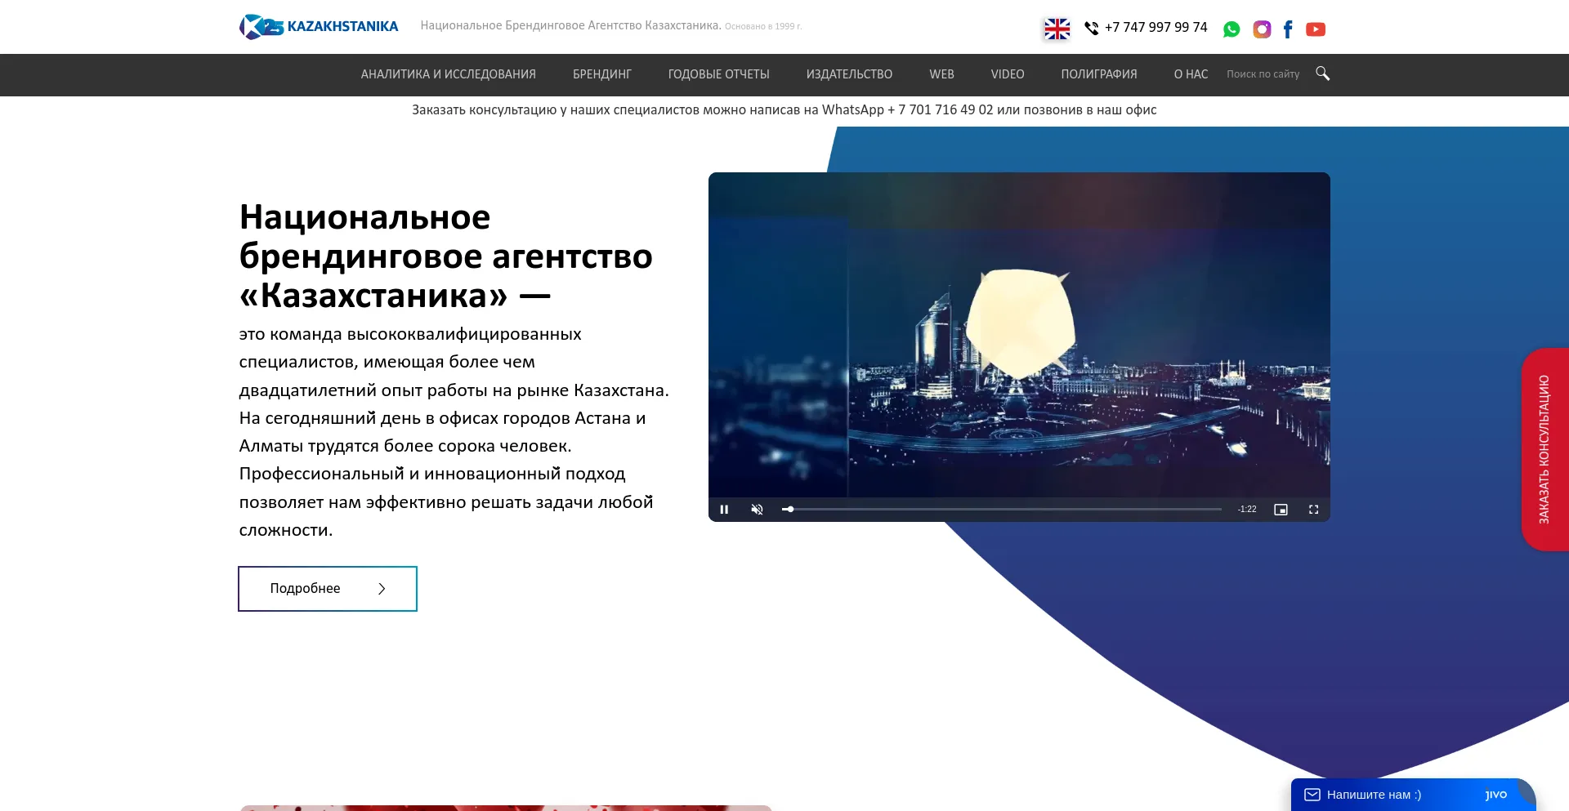Toggle picture-in-picture mode on video
This screenshot has width=1569, height=811.
[1281, 510]
